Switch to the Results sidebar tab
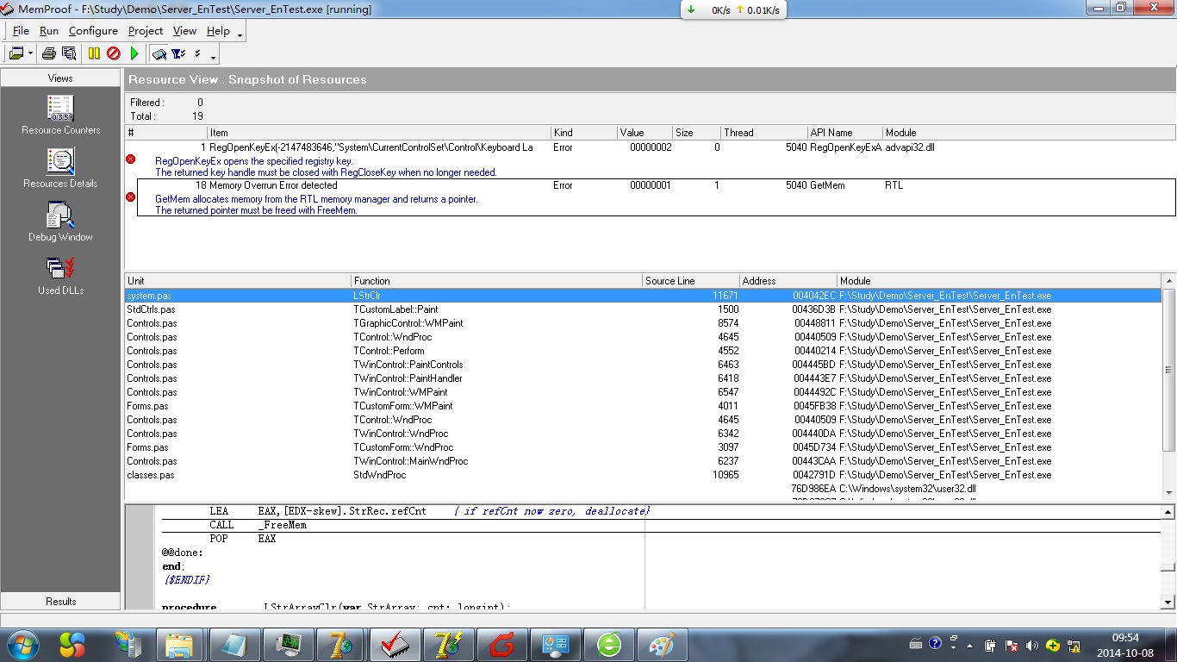The width and height of the screenshot is (1177, 662). click(x=60, y=601)
